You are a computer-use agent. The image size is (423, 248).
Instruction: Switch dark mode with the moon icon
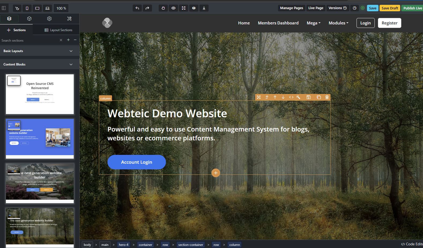[x=17, y=8]
